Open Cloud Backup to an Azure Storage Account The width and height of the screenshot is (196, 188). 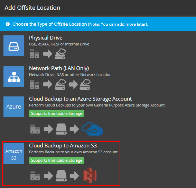(81, 99)
